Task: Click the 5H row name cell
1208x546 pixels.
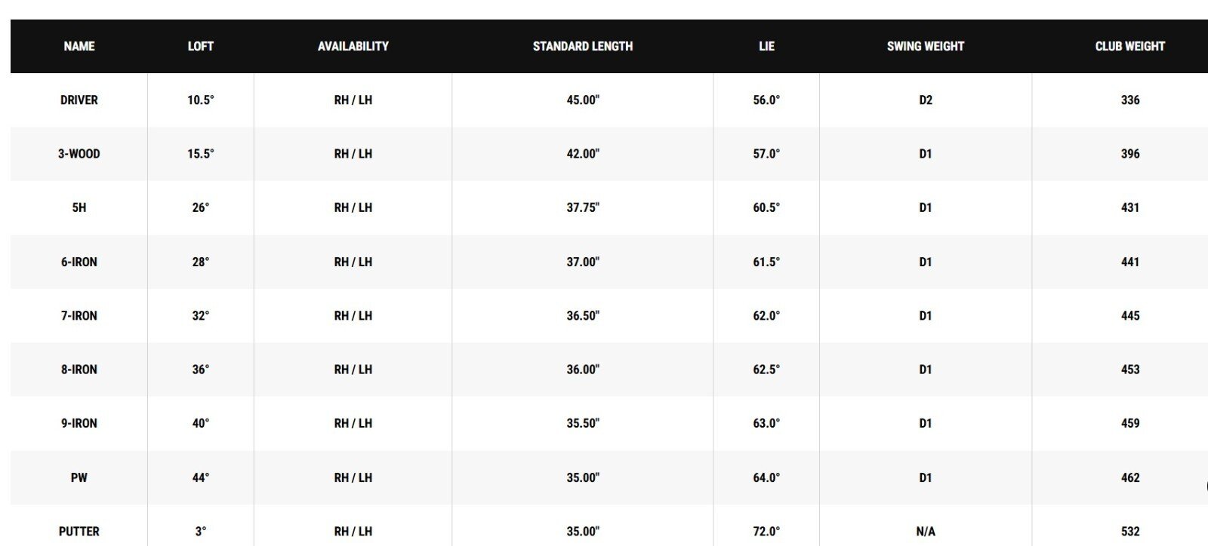Action: pos(79,207)
